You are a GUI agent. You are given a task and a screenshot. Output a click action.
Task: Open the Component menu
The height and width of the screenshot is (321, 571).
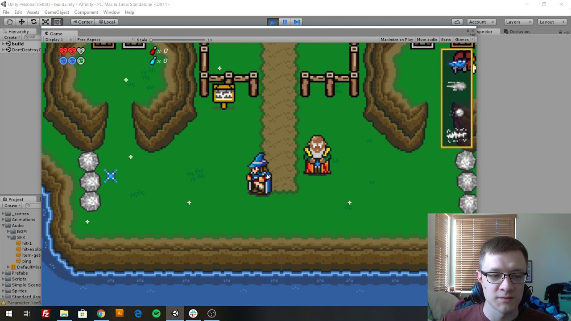(x=86, y=12)
